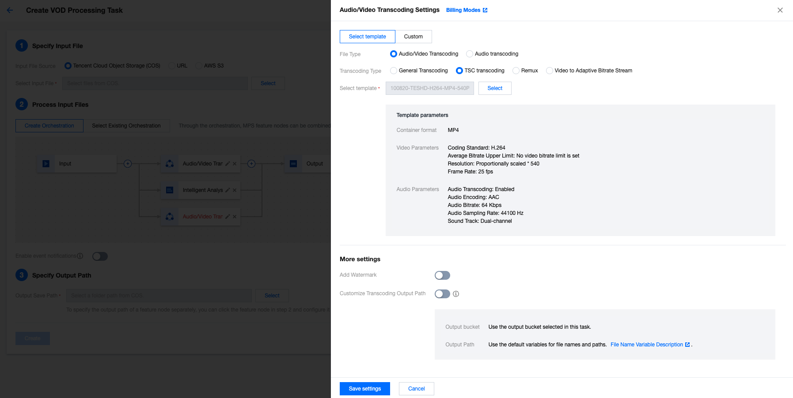Click the red-labeled Audio/Video Tran node icon
793x398 pixels.
(x=170, y=217)
